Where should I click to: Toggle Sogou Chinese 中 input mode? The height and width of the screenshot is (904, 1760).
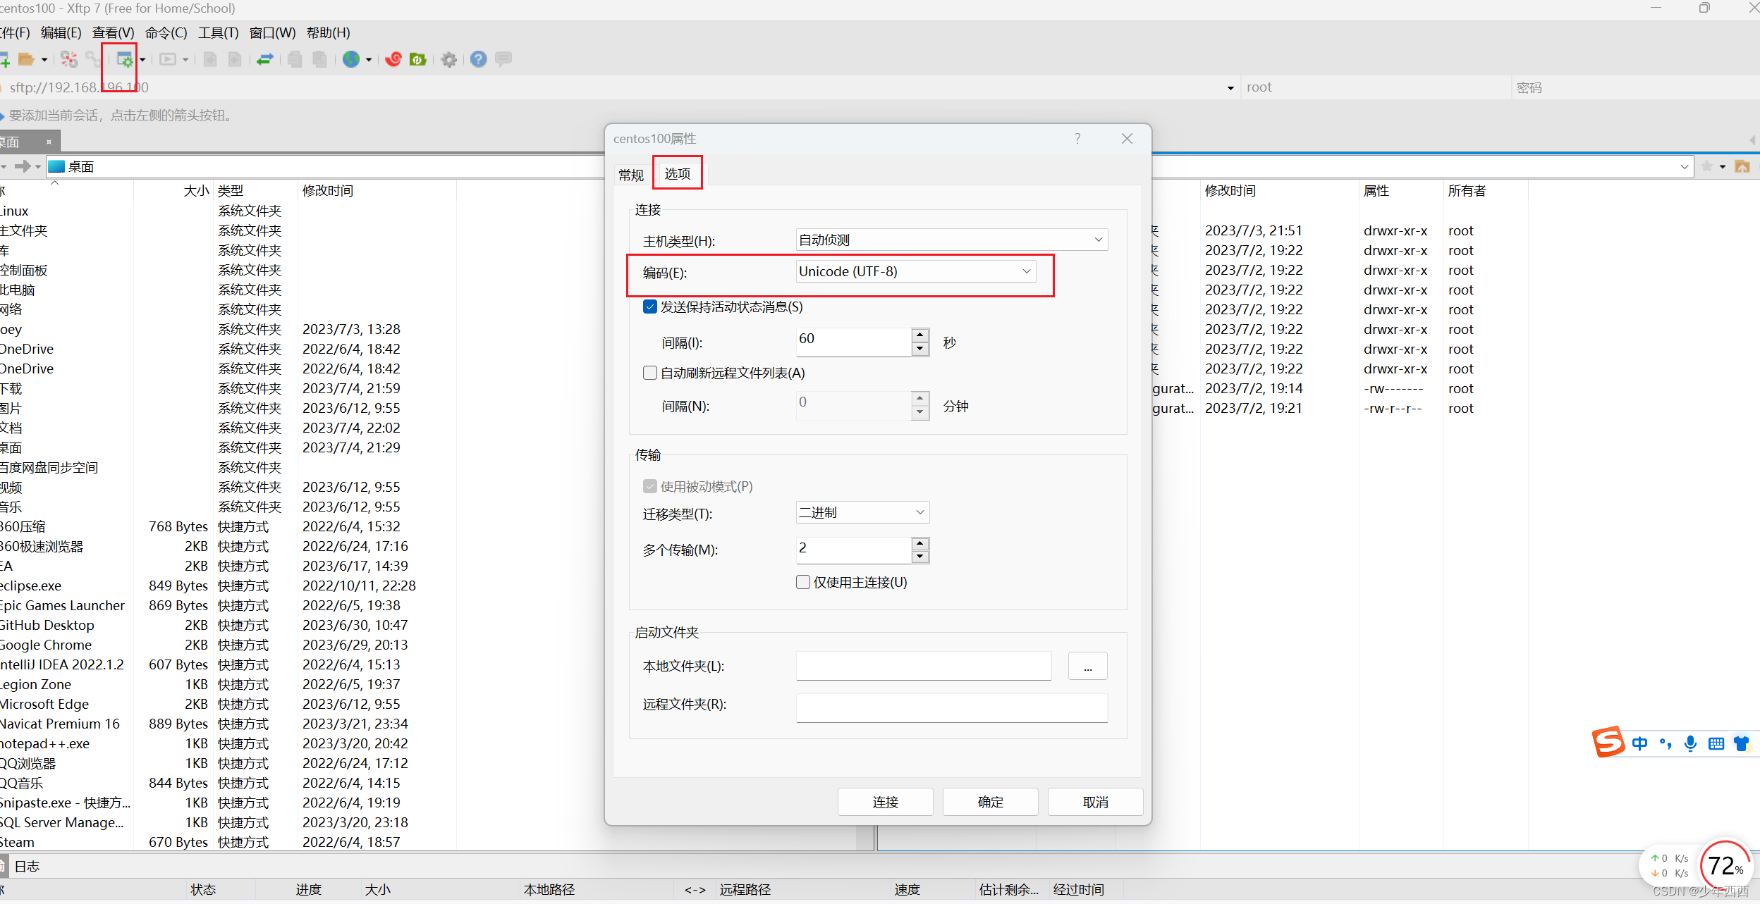tap(1640, 743)
